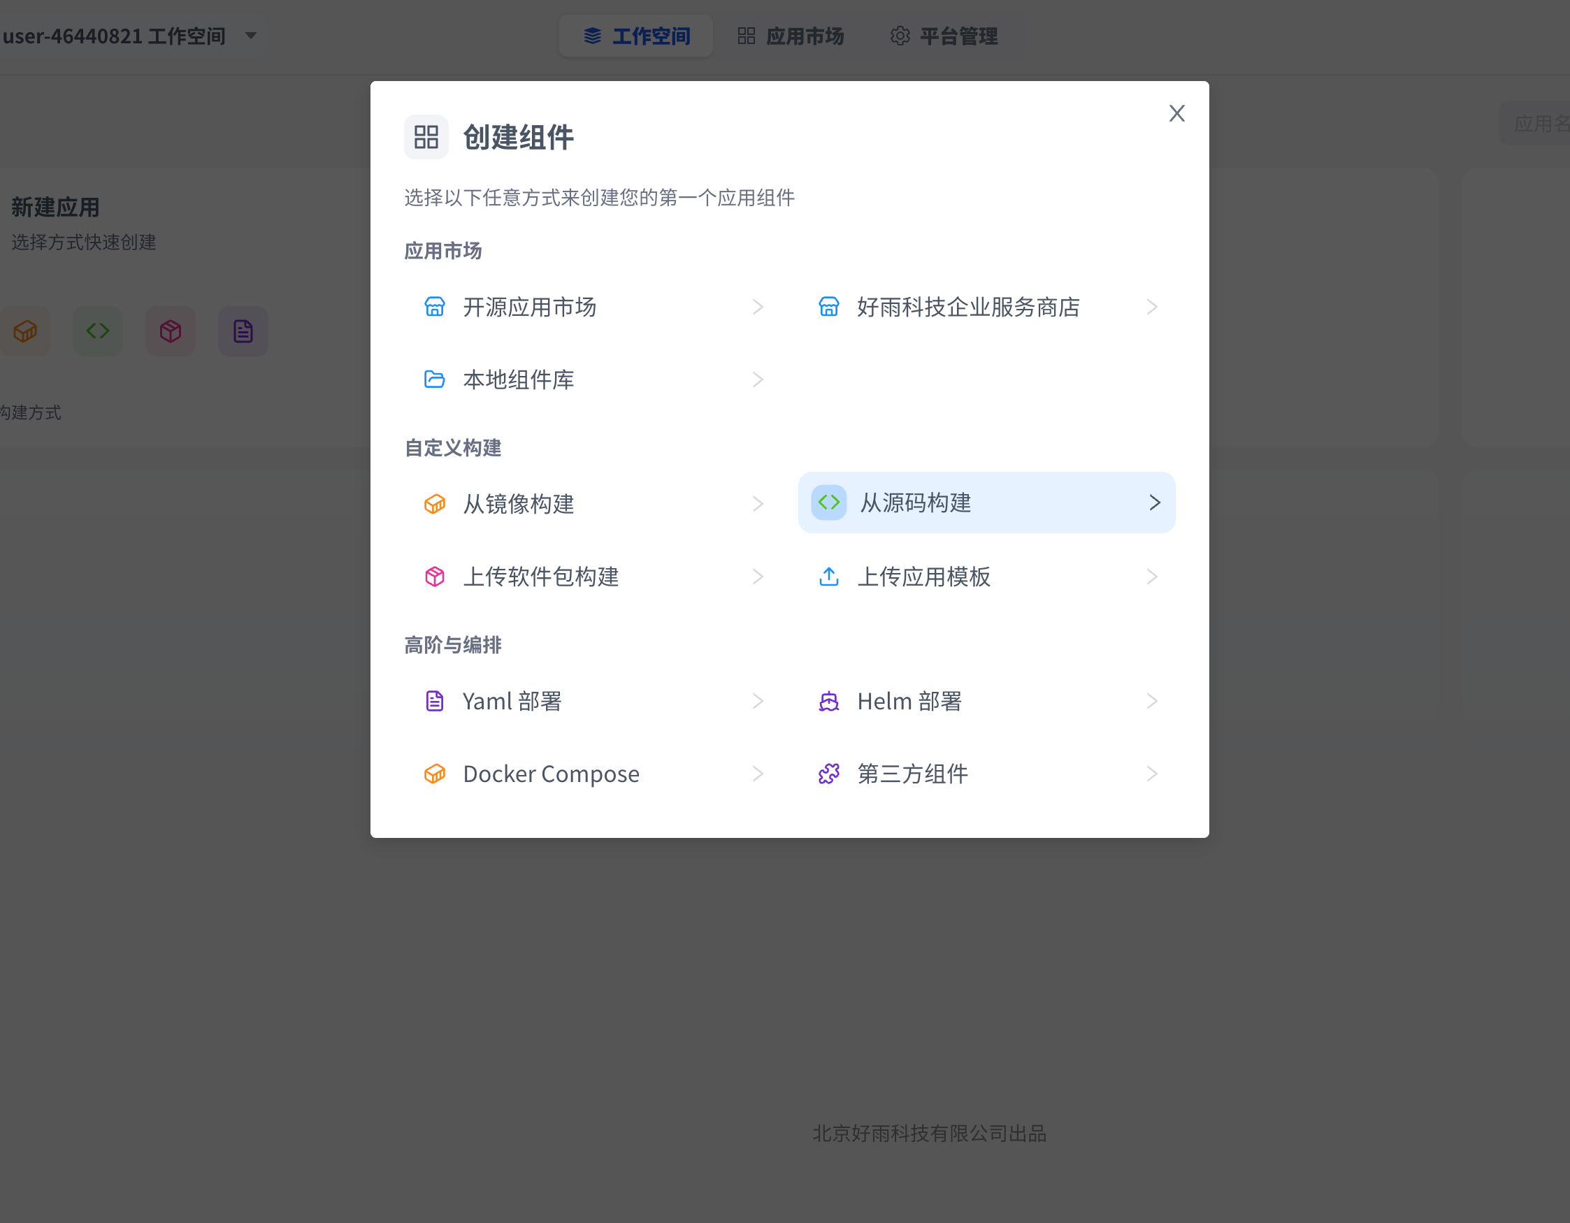Switch to the 应用市场 top tab
The image size is (1570, 1223).
click(791, 36)
